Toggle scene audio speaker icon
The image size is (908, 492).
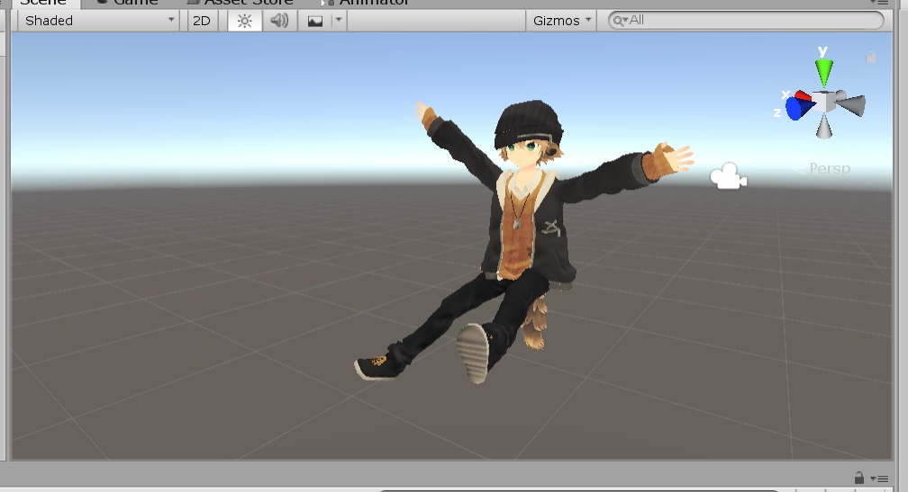(x=279, y=21)
